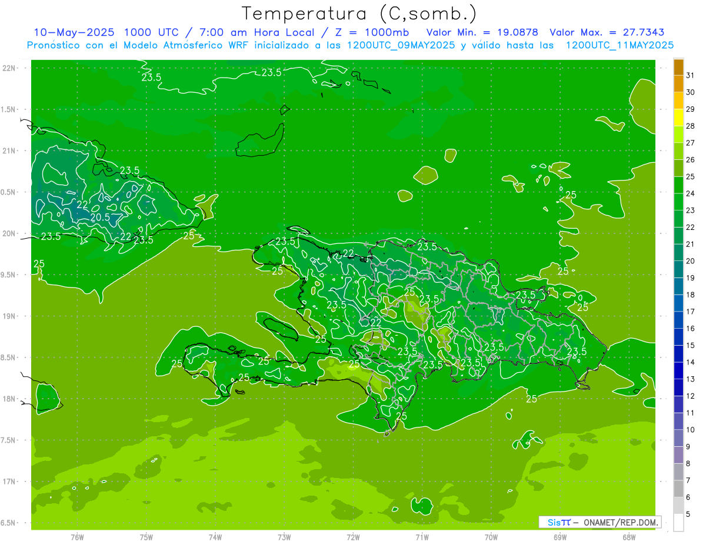
Task: Click the '70W' longitude axis label
Action: 491,537
